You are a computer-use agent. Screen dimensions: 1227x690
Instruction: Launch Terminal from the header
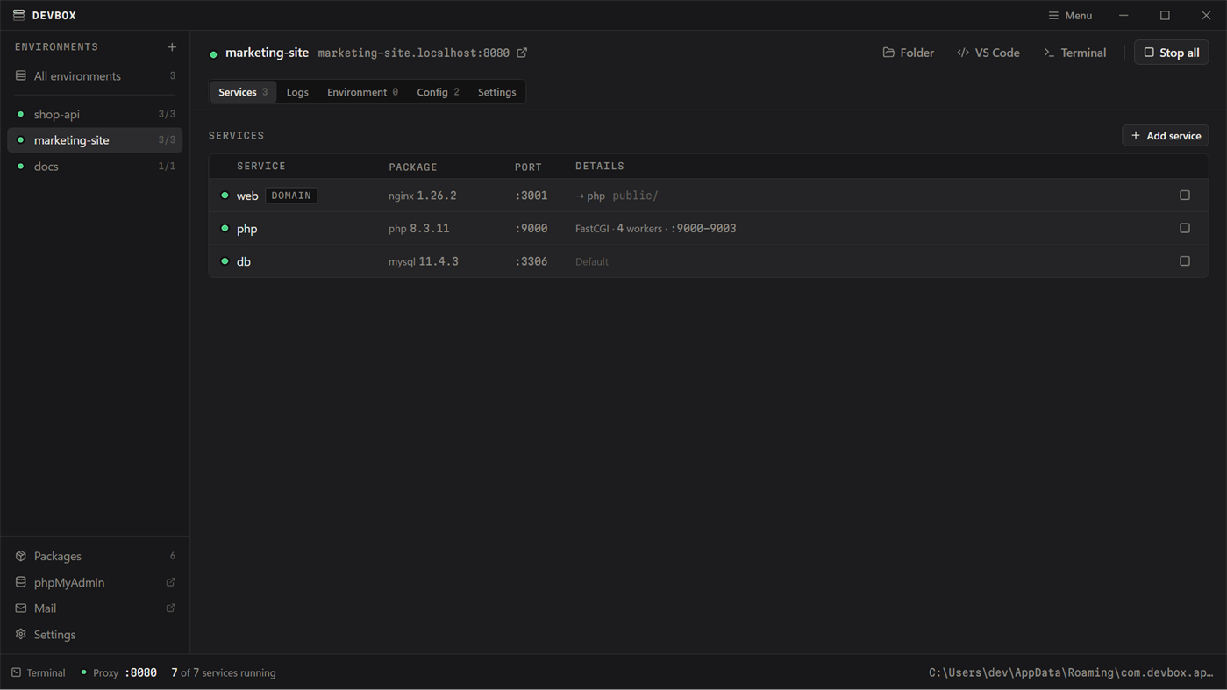(1074, 53)
